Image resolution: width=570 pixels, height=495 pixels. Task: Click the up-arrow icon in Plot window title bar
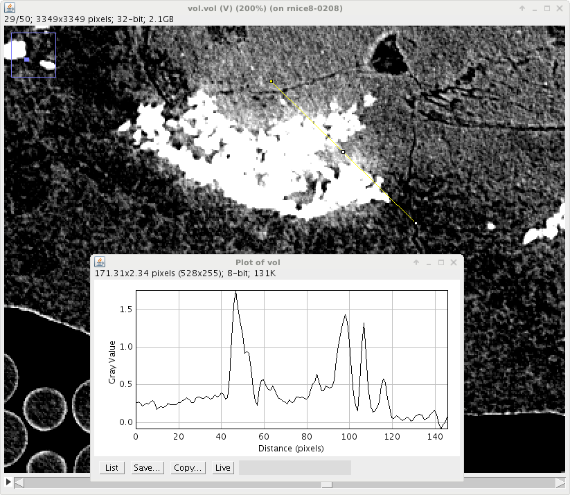click(x=416, y=262)
